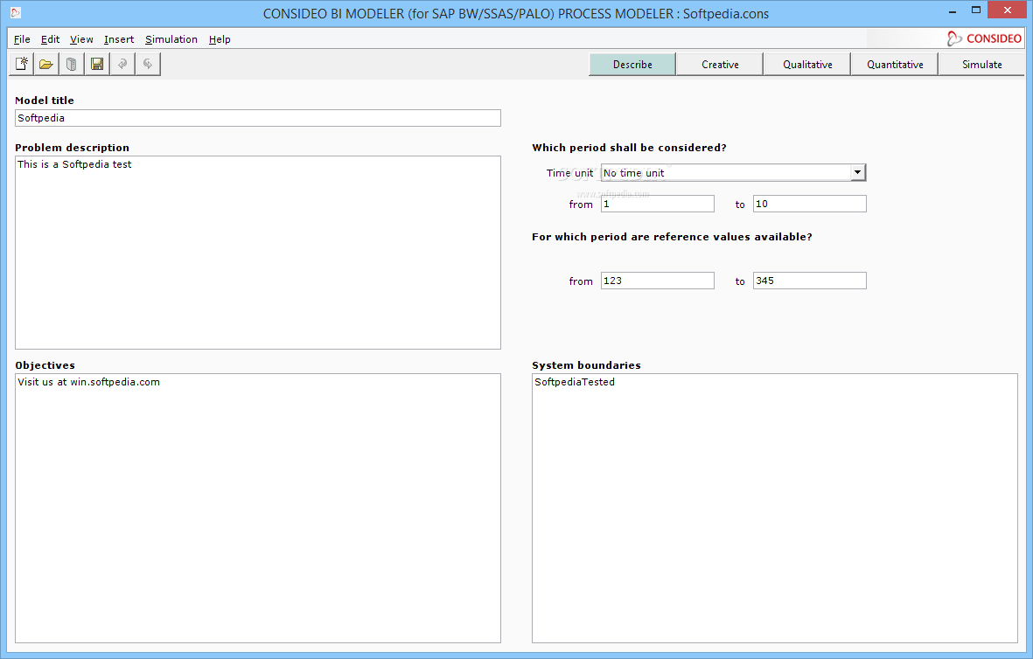This screenshot has height=659, width=1033.
Task: Click the 'SoftpediaTested' text
Action: point(575,382)
